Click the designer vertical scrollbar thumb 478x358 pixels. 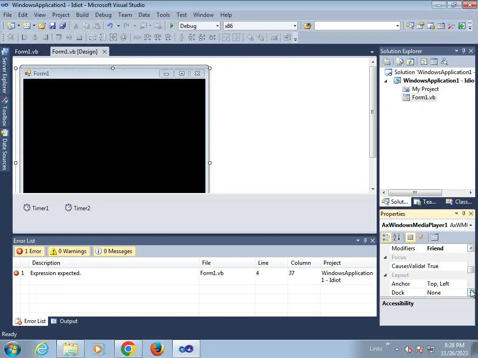pyautogui.click(x=373, y=111)
